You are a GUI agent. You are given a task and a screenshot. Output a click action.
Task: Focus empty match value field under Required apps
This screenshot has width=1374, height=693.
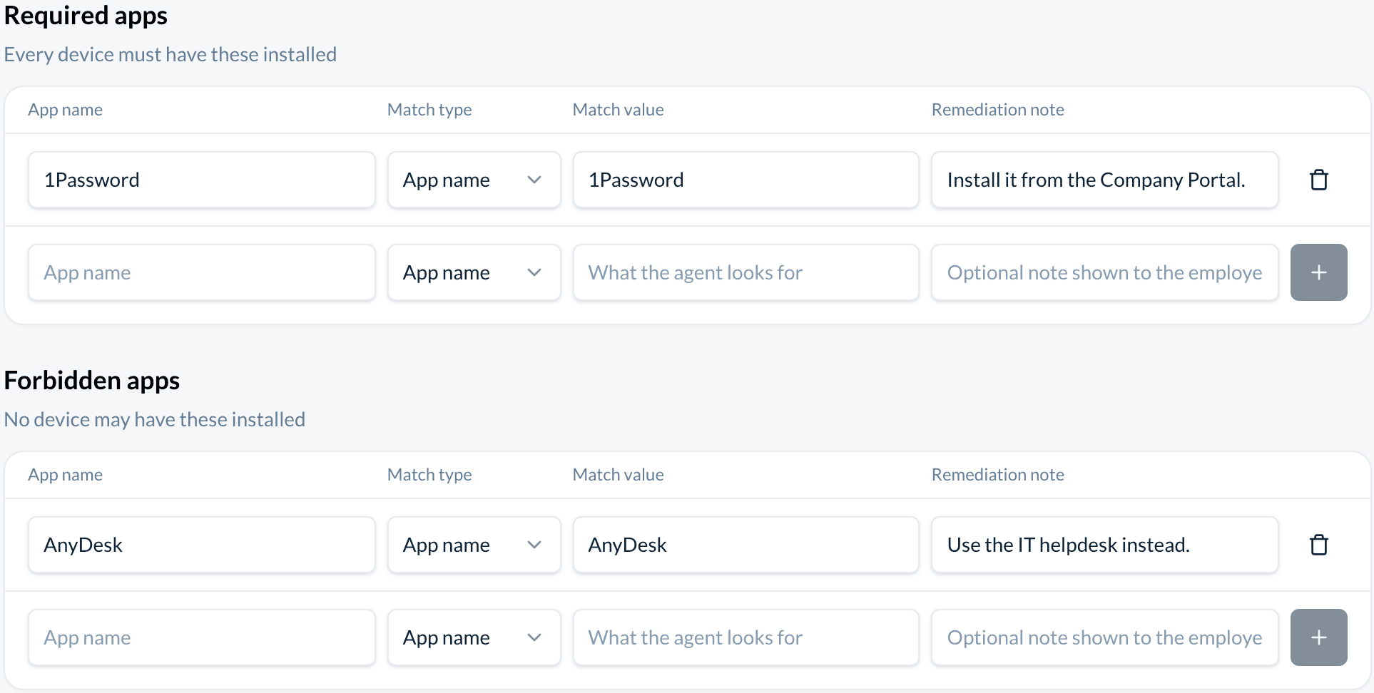coord(745,272)
